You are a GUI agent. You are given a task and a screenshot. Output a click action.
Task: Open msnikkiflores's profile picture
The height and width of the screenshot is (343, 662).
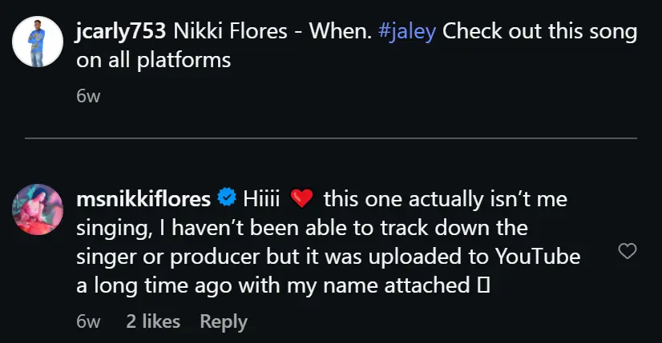38,209
